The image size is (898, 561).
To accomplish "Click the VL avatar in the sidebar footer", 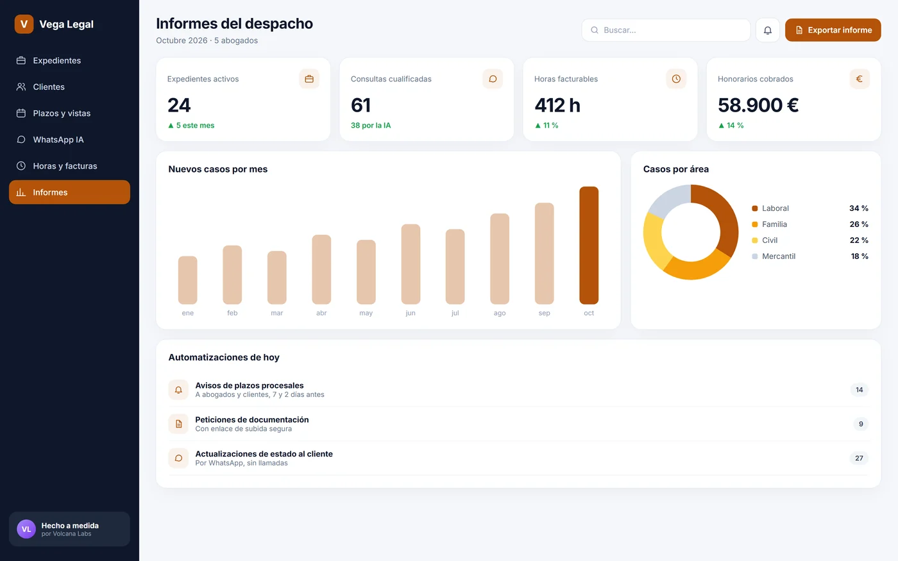I will [26, 529].
